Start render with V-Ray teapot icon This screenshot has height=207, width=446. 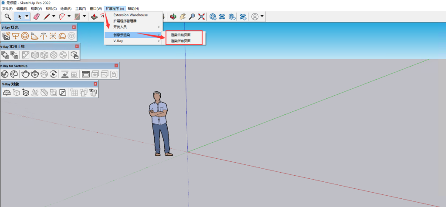(25, 74)
